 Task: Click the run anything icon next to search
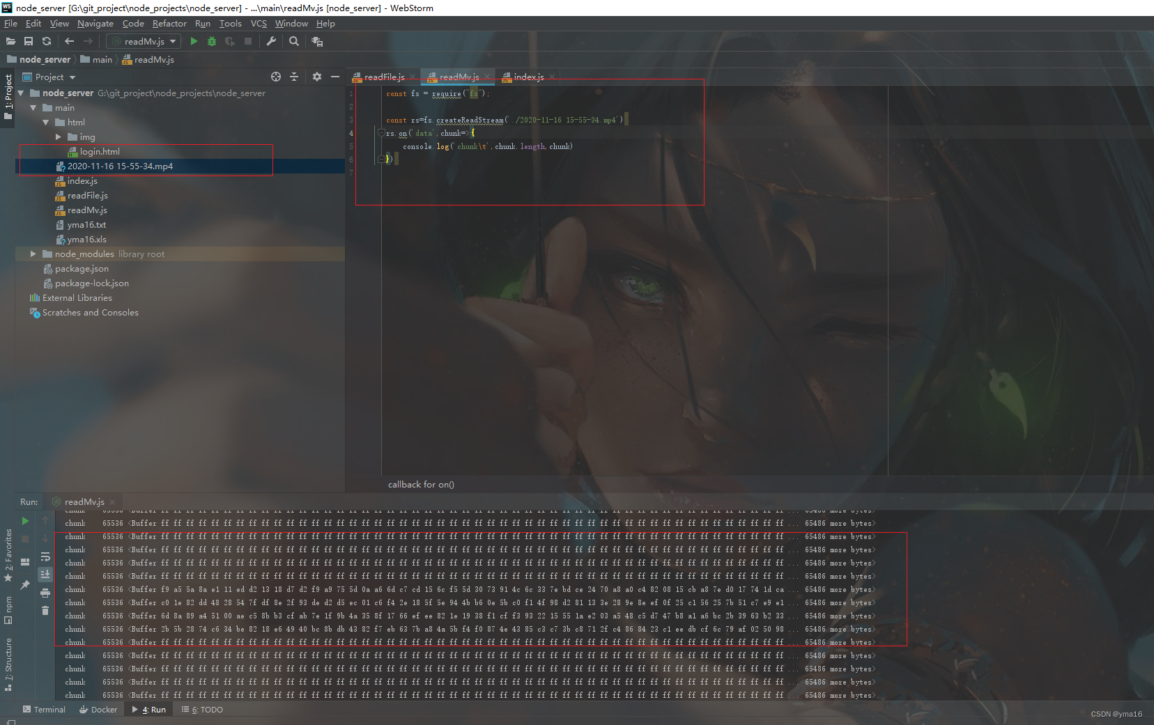pyautogui.click(x=317, y=42)
